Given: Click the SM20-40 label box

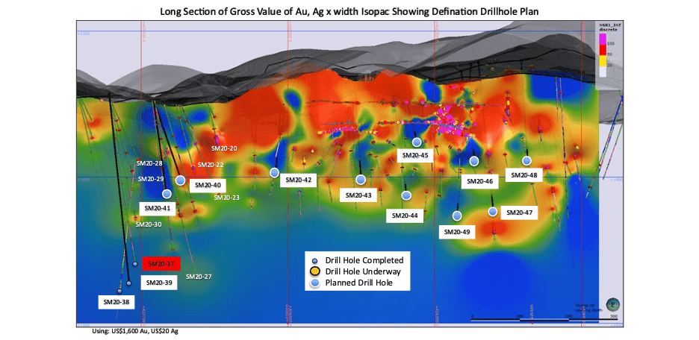Looking at the screenshot, I should tap(208, 185).
